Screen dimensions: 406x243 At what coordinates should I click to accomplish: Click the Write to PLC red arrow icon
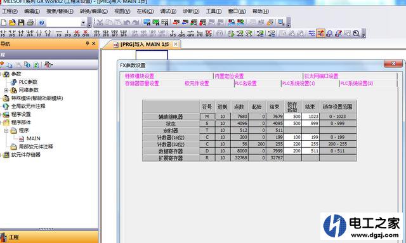point(176,23)
